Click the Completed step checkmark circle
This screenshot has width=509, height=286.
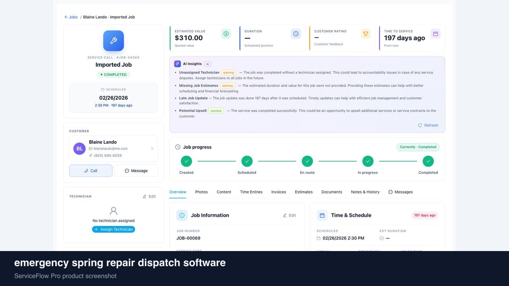tap(428, 161)
